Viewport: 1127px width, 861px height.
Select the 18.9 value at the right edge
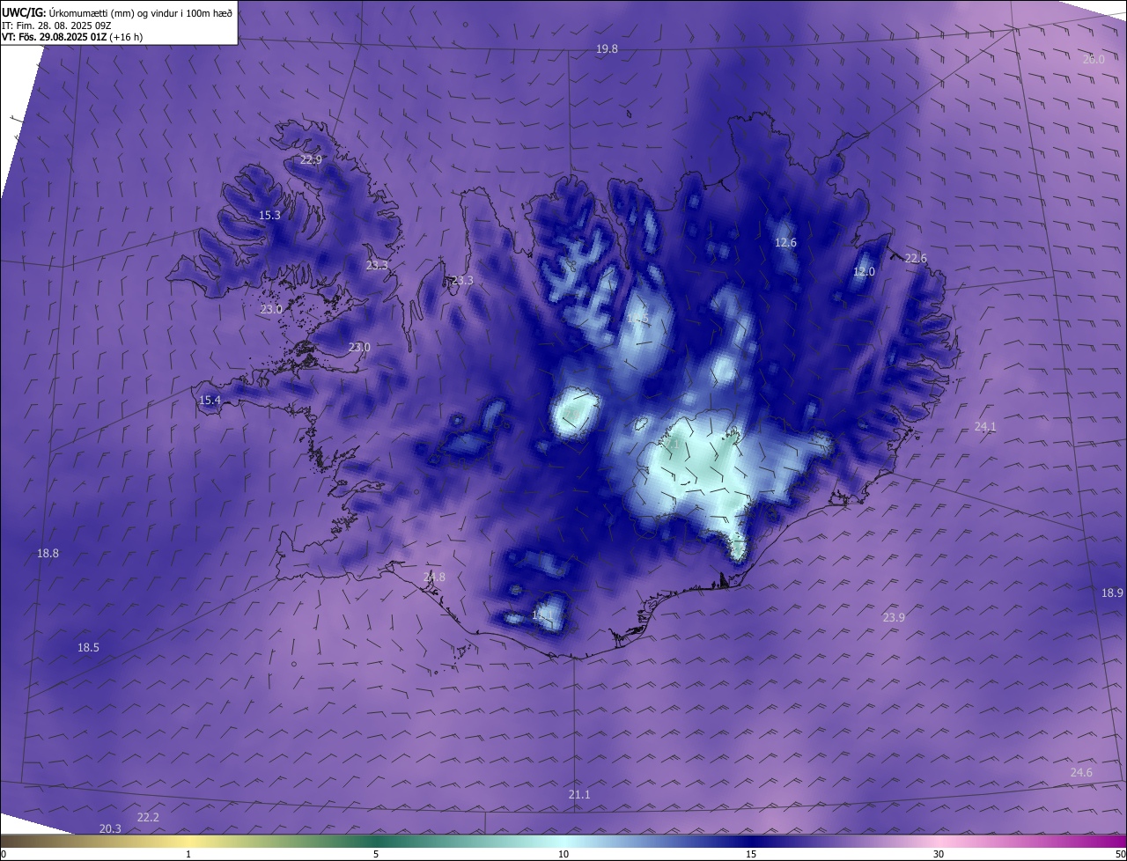tap(1112, 593)
